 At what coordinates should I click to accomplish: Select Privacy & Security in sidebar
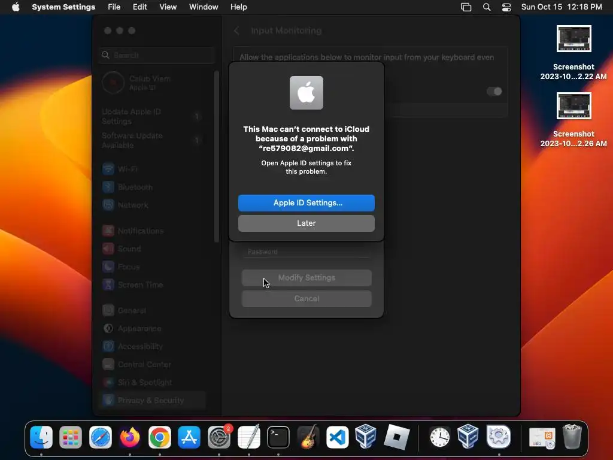pos(151,400)
